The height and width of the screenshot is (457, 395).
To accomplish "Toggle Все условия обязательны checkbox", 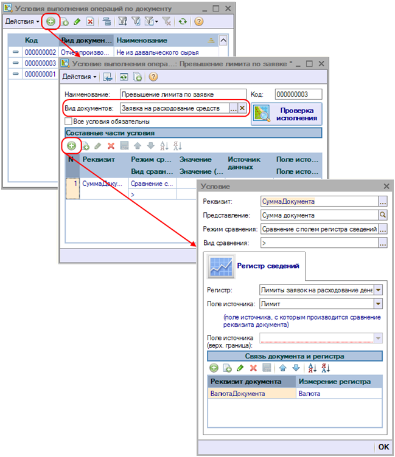I will point(69,121).
